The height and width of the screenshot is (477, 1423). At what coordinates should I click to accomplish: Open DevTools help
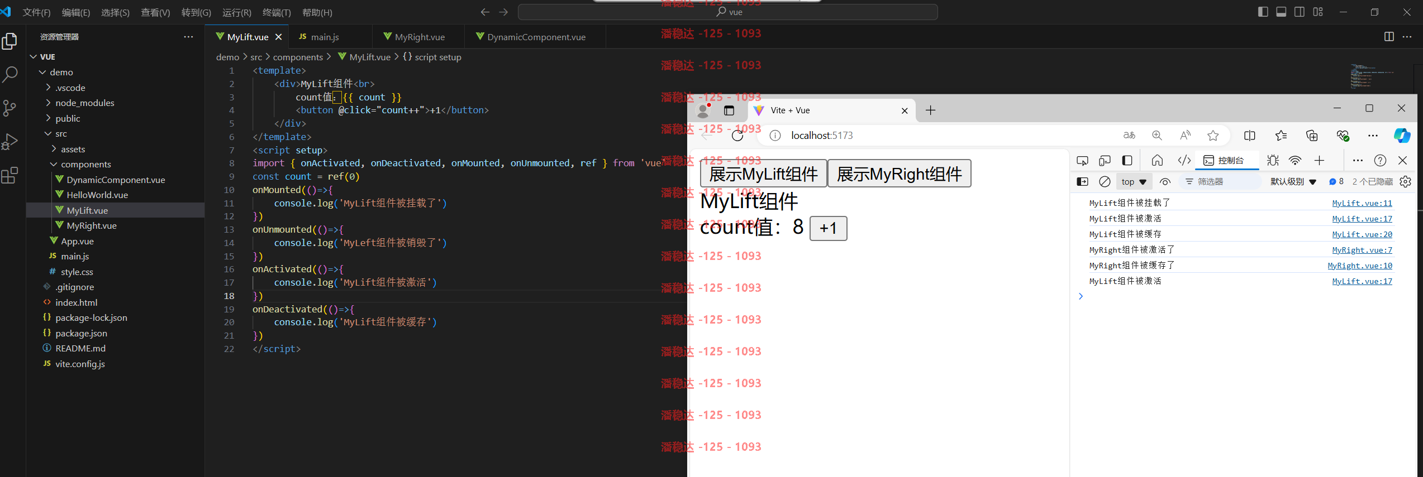[1380, 161]
